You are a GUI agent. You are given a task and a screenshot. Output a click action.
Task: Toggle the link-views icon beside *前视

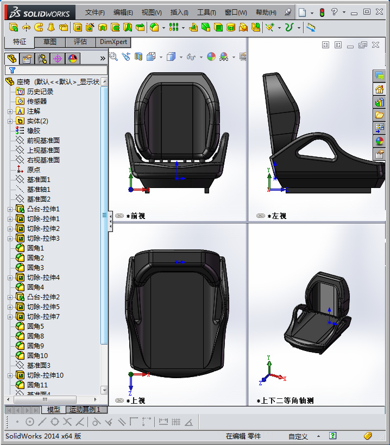tap(119, 216)
